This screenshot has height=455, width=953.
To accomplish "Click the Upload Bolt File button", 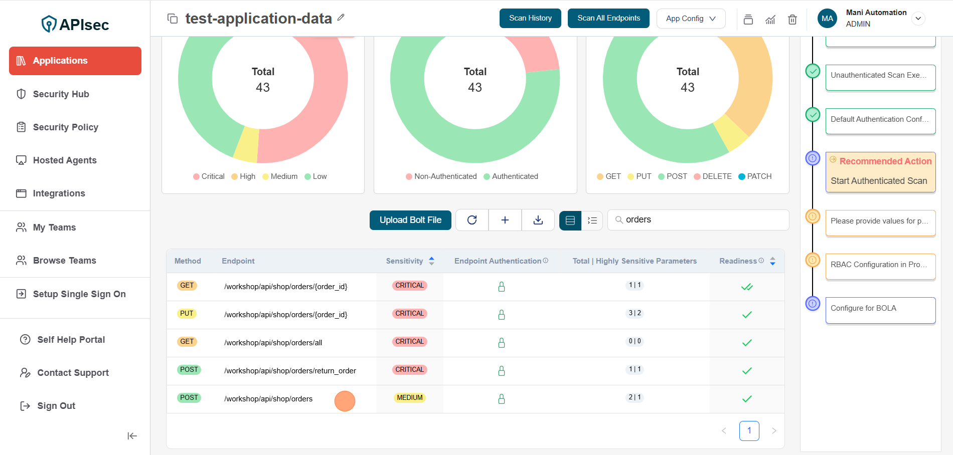I will pyautogui.click(x=410, y=220).
